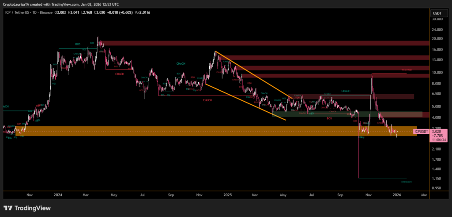Click the 2024 label on time axis
Image resolution: width=452 pixels, height=217 pixels.
pyautogui.click(x=58, y=194)
